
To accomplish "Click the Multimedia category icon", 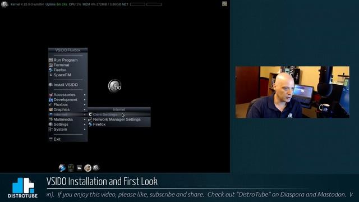I will (x=51, y=120).
